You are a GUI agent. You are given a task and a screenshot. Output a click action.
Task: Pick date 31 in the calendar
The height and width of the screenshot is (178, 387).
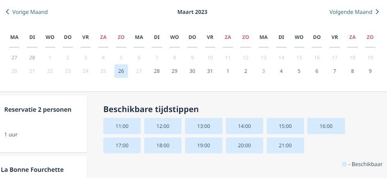click(x=210, y=71)
